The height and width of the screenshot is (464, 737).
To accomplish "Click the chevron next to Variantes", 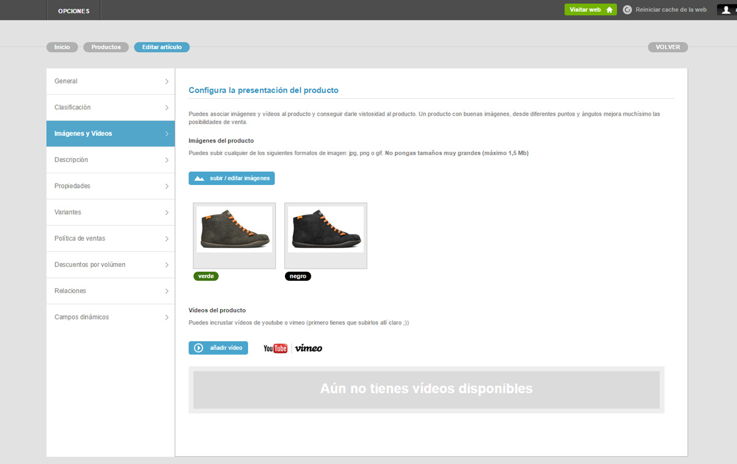I will pos(166,212).
